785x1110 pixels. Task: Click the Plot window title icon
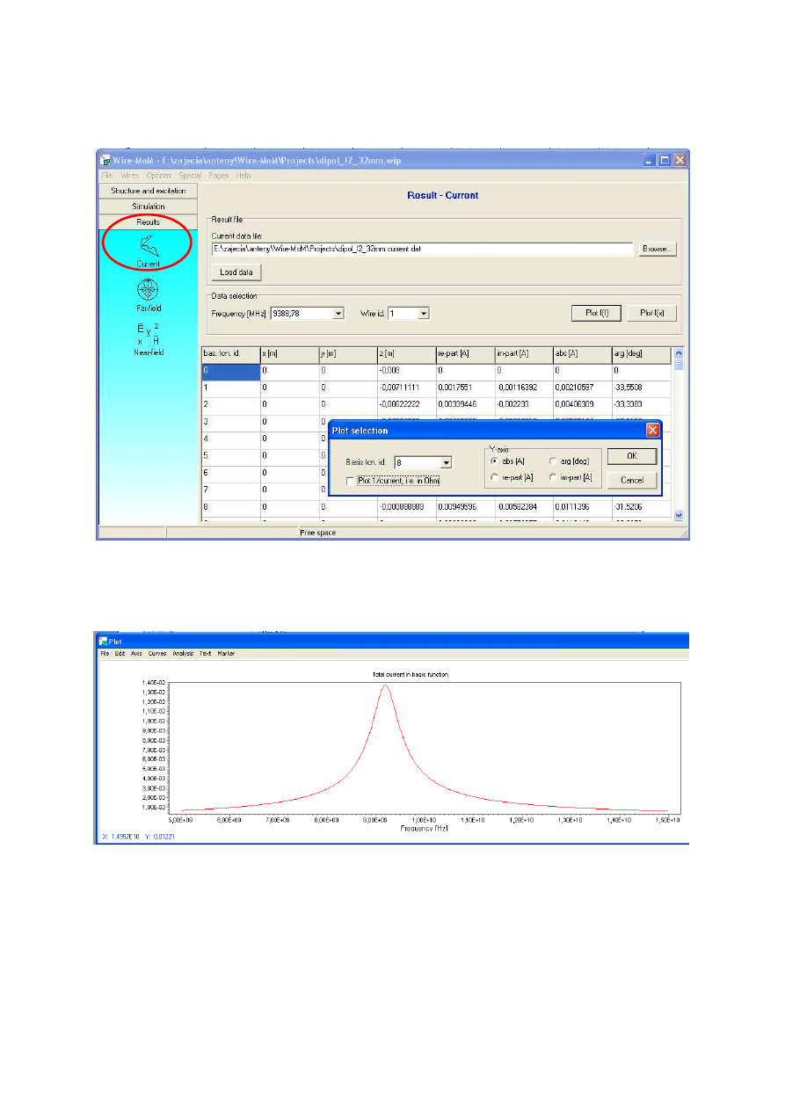(103, 641)
